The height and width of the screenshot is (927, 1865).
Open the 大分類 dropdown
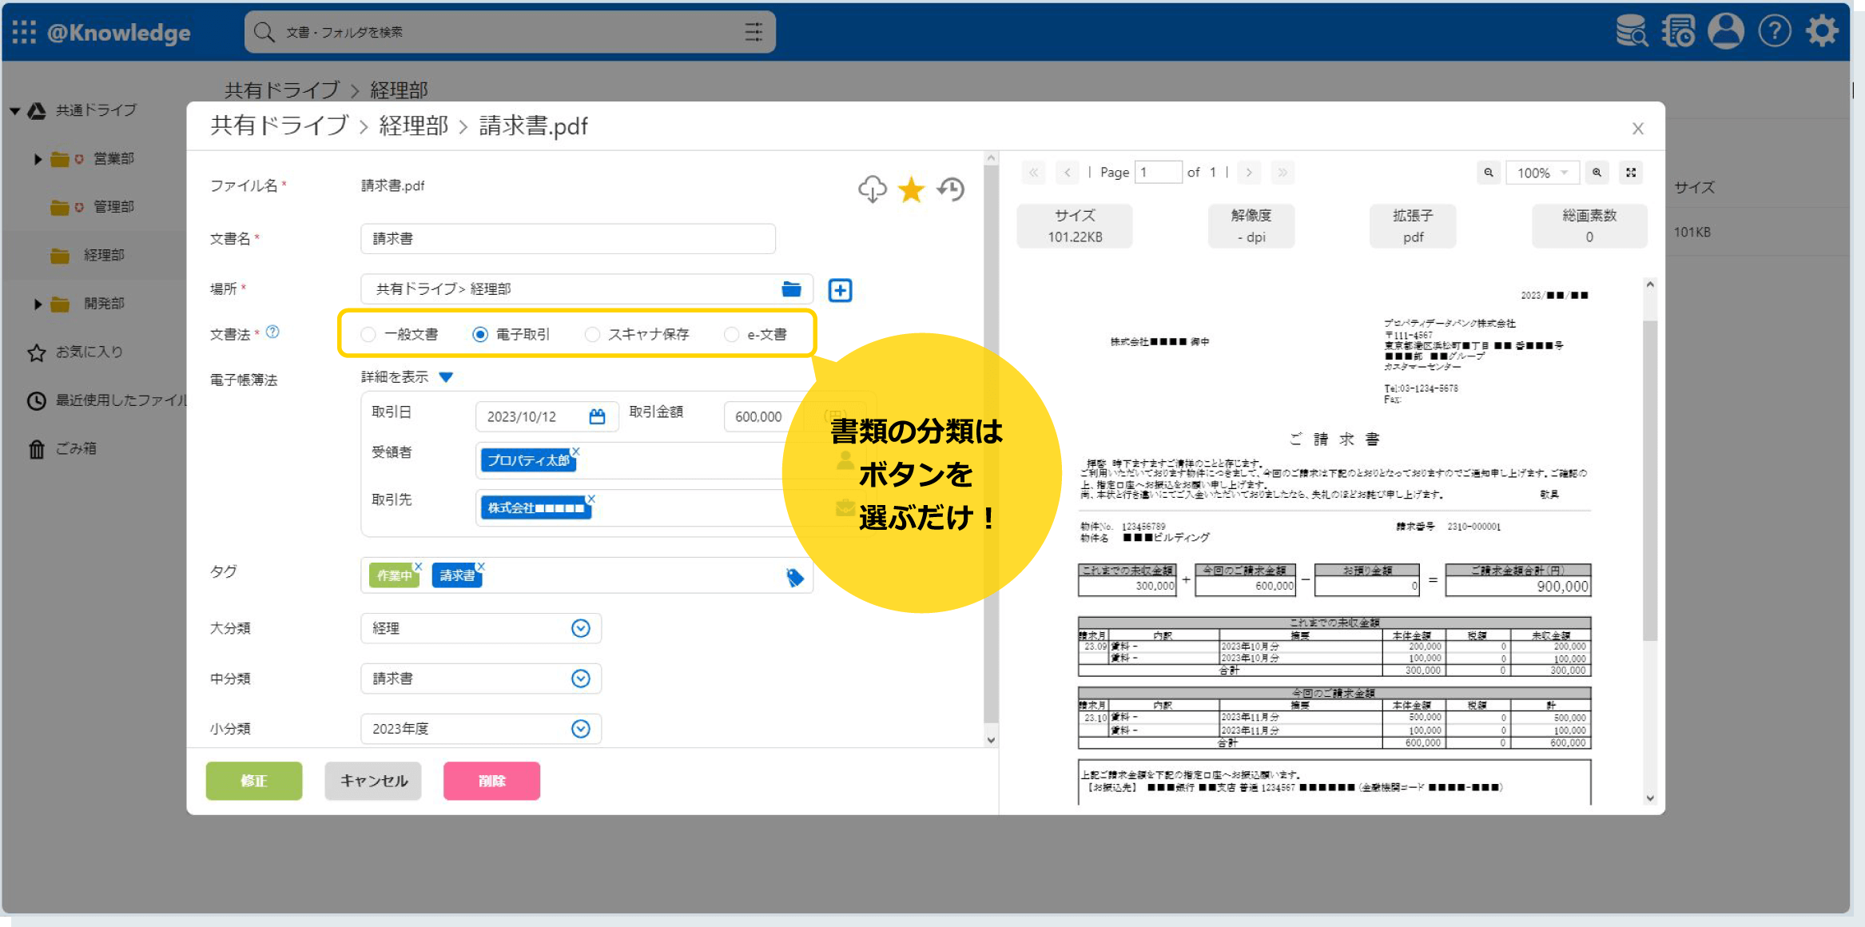pyautogui.click(x=581, y=628)
